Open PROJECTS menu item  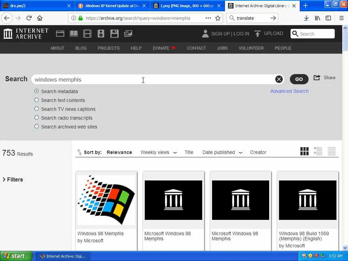(109, 48)
